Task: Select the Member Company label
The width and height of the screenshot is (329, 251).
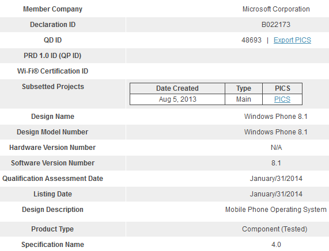Action: point(52,9)
